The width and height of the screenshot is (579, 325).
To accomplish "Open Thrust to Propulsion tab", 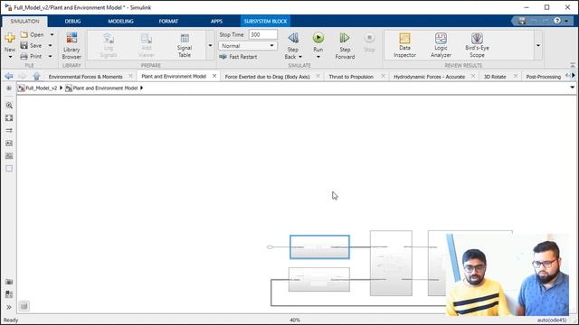I will (x=351, y=77).
